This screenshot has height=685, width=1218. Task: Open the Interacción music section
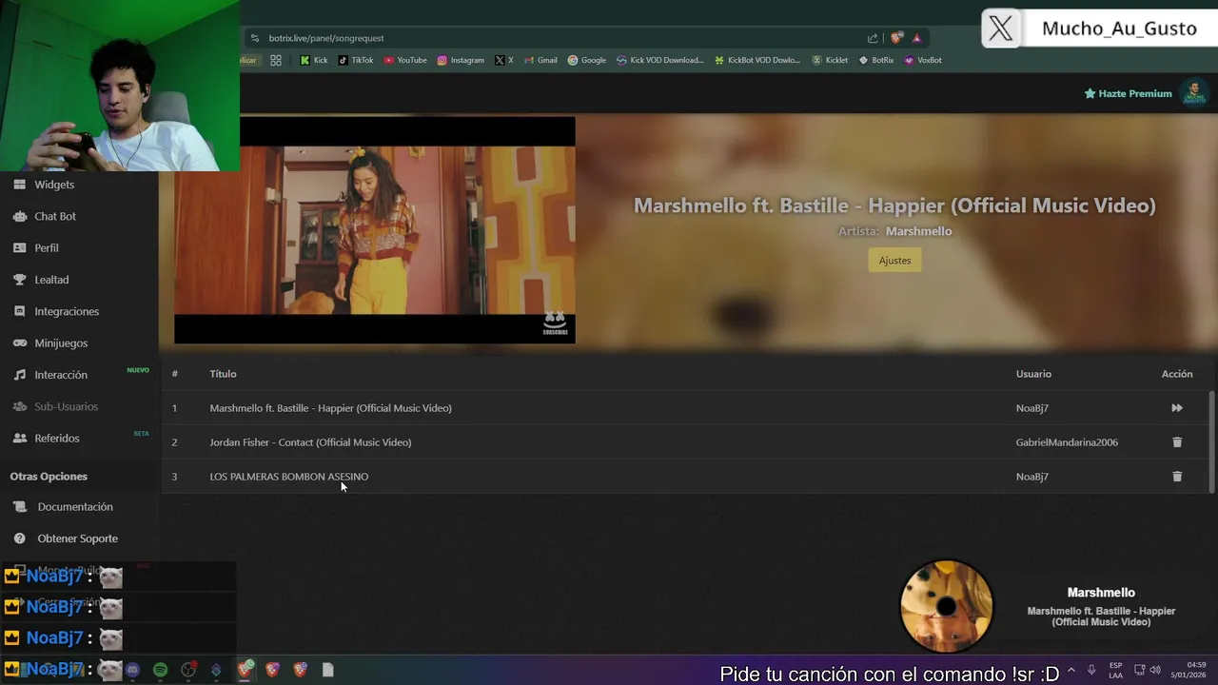click(61, 375)
